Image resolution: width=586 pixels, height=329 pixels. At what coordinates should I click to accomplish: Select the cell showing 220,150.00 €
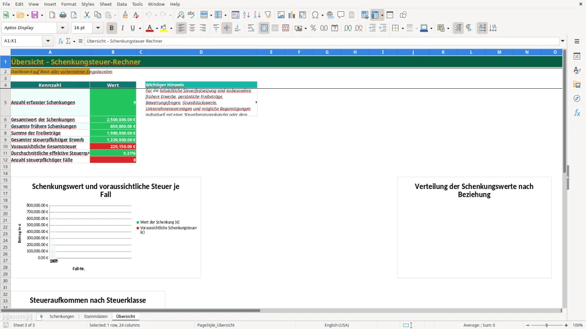(x=113, y=146)
